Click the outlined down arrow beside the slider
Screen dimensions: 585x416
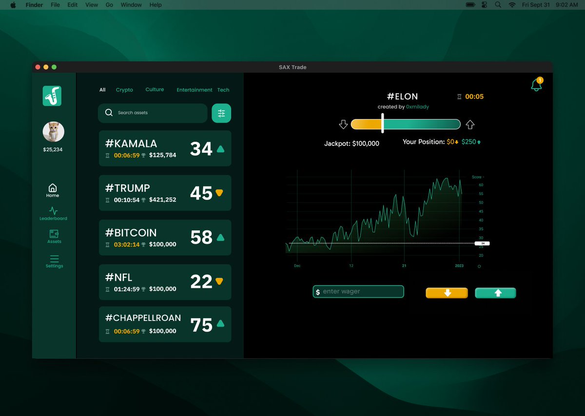click(343, 124)
